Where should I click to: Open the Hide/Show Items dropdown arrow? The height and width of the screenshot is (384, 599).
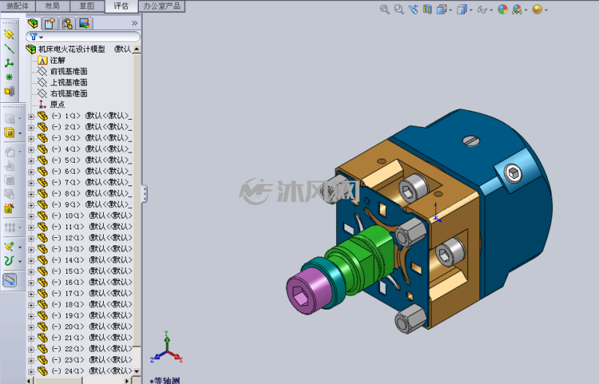pos(492,10)
